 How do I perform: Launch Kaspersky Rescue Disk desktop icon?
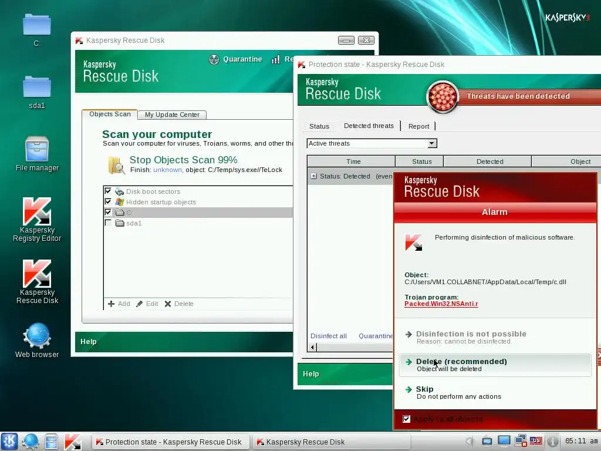pos(37,282)
